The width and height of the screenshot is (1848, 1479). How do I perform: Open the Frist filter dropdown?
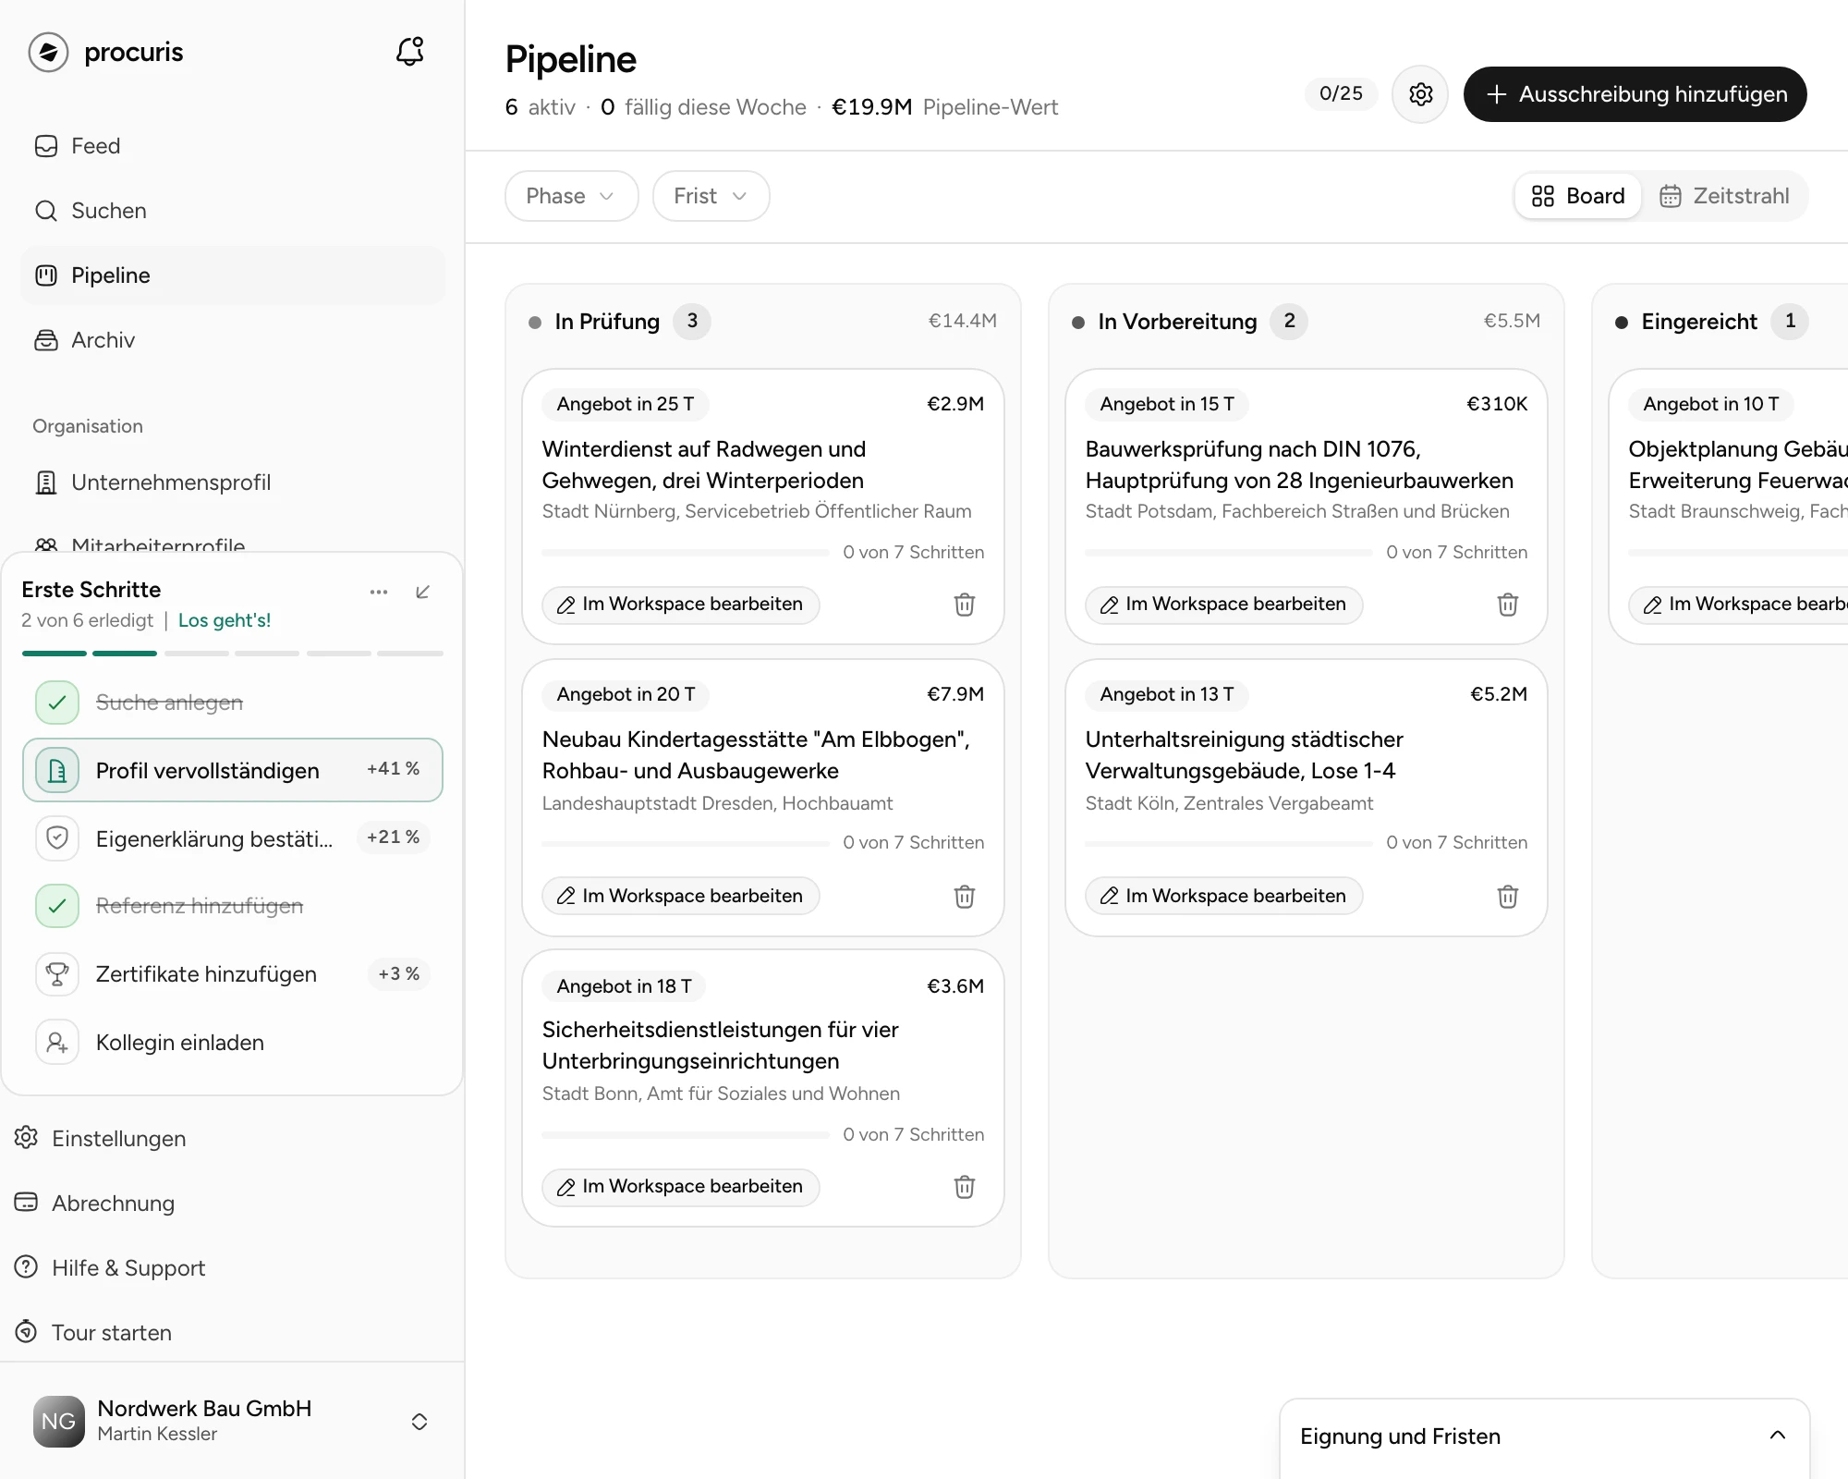tap(711, 196)
